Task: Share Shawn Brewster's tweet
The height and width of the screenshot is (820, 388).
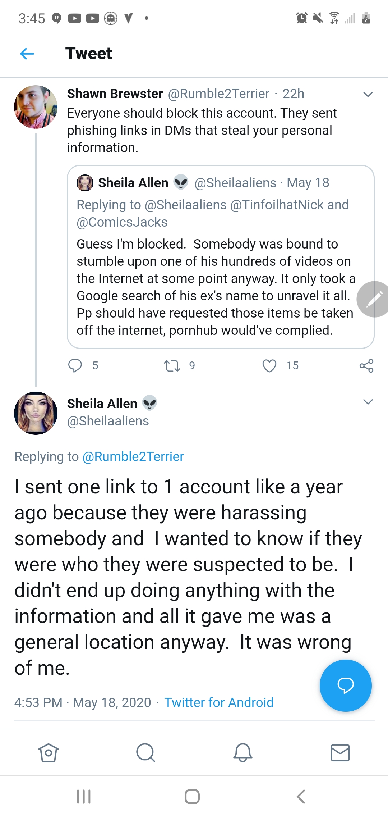Action: 366,366
